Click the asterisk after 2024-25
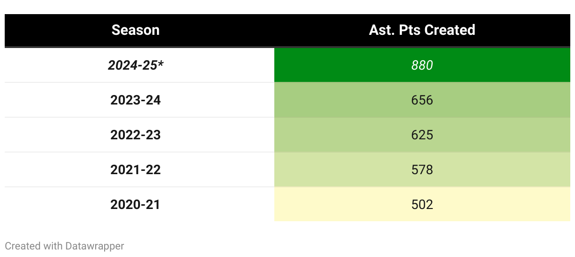This screenshot has height=257, width=575. click(x=161, y=63)
